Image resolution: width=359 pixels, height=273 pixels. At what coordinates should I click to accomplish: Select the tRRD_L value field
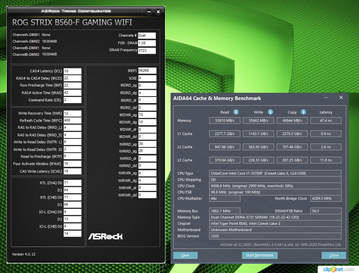coord(72,127)
